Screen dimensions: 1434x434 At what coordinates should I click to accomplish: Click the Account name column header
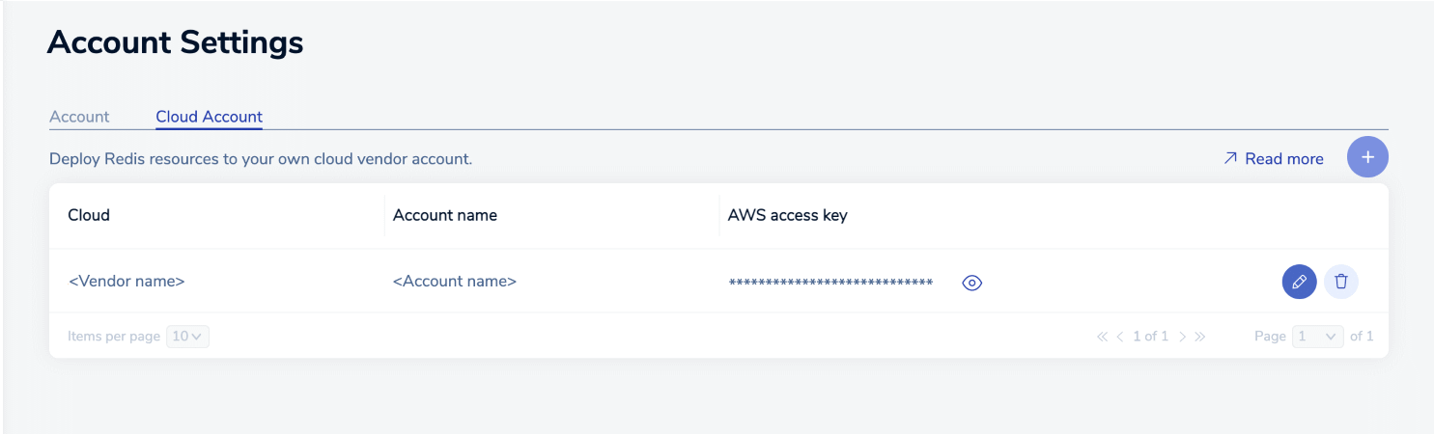coord(445,215)
